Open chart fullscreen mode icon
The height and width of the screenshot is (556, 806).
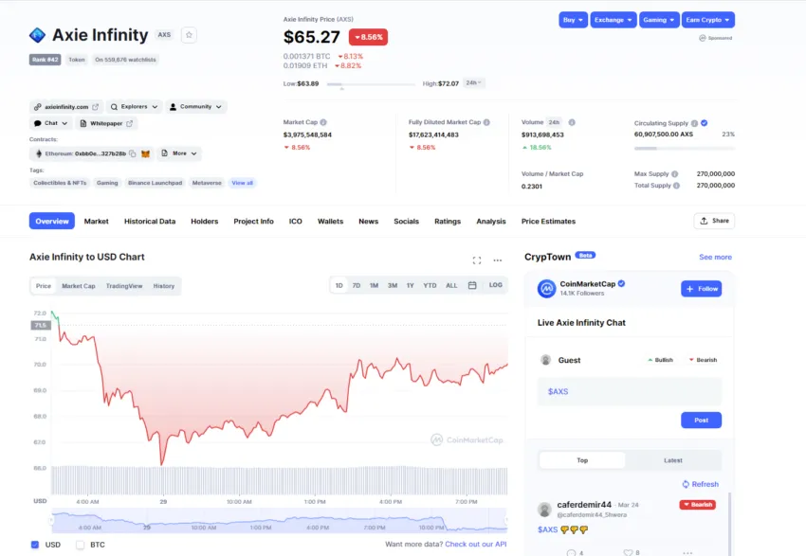pyautogui.click(x=477, y=260)
